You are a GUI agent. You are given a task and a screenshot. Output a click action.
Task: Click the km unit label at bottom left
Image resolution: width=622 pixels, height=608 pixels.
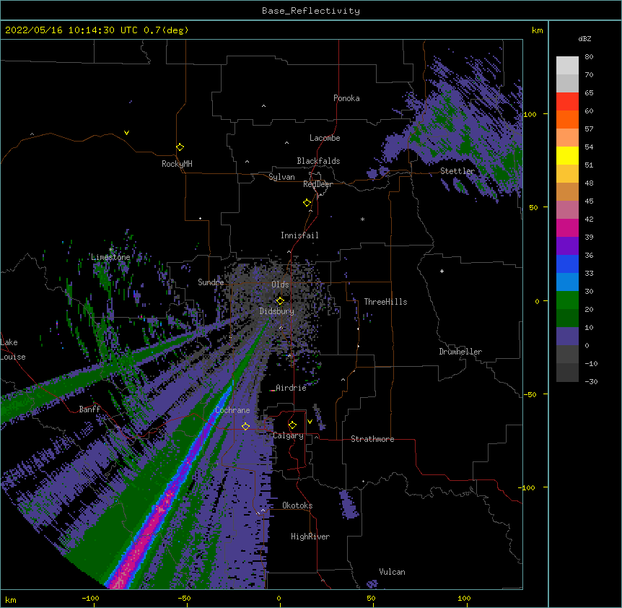coord(11,599)
